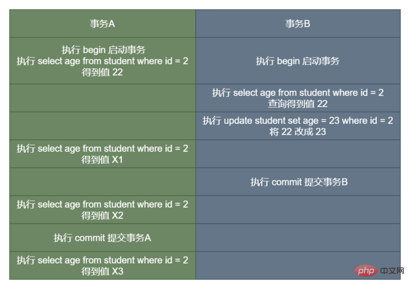Click empty 事务B cell beside 提交事务A
This screenshot has width=410, height=289.
[x=298, y=238]
